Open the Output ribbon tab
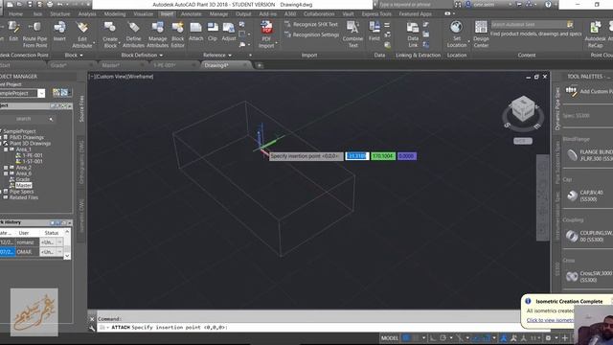The width and height of the screenshot is (613, 345). pyautogui.click(x=243, y=13)
